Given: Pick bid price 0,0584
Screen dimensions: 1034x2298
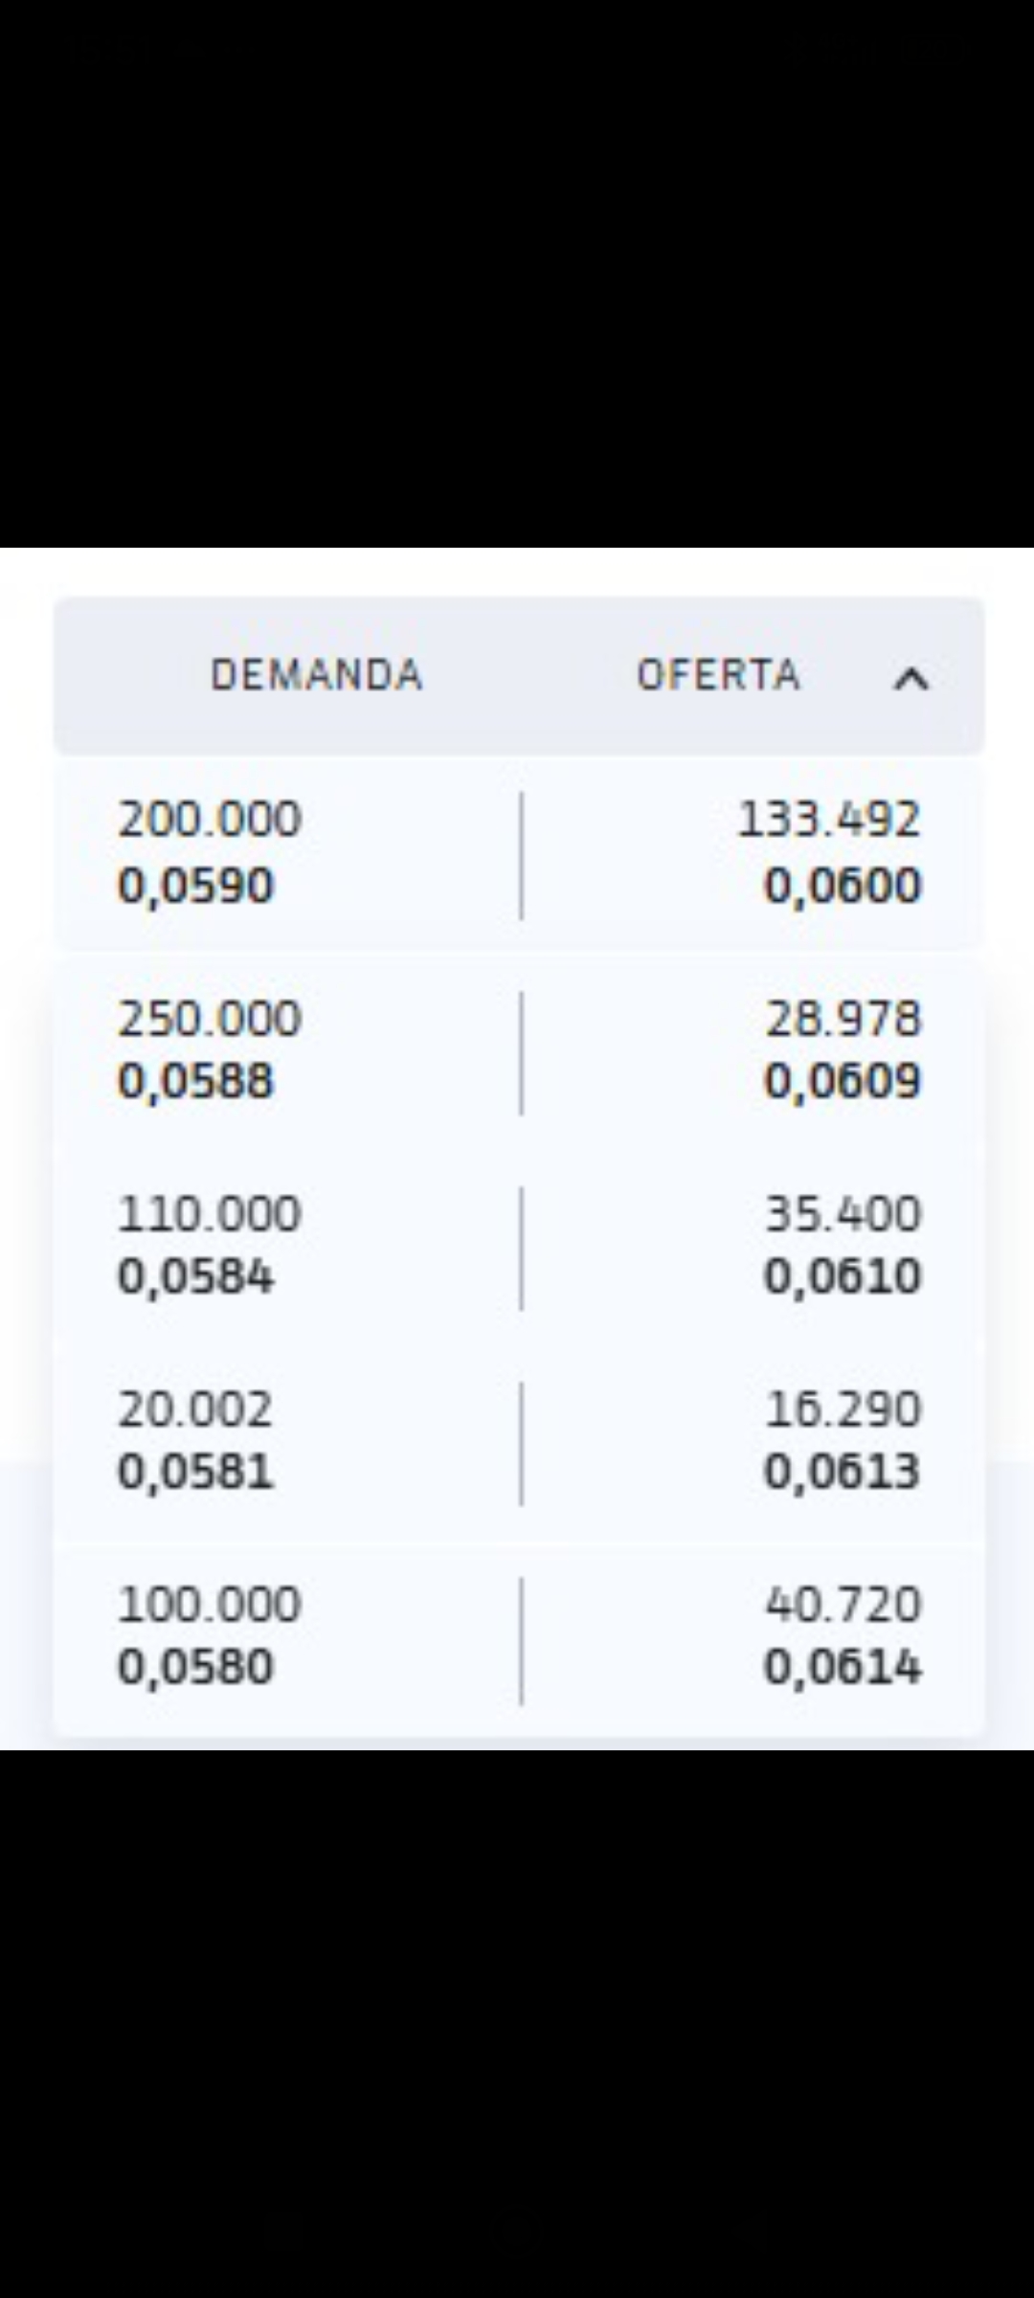Looking at the screenshot, I should tap(195, 1277).
